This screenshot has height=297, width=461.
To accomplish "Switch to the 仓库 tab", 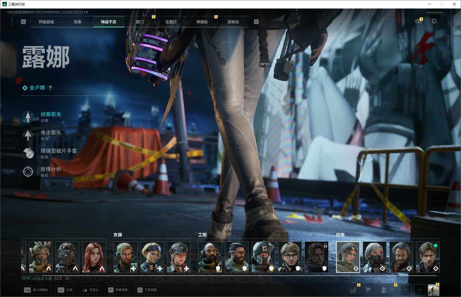I will (x=78, y=22).
